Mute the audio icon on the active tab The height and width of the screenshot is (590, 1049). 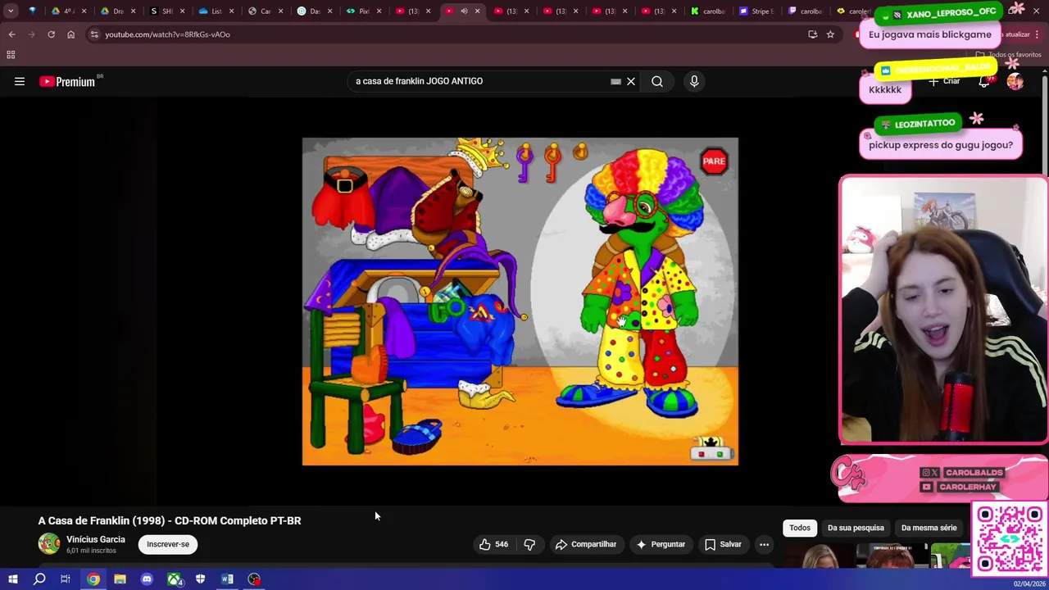coord(464,11)
